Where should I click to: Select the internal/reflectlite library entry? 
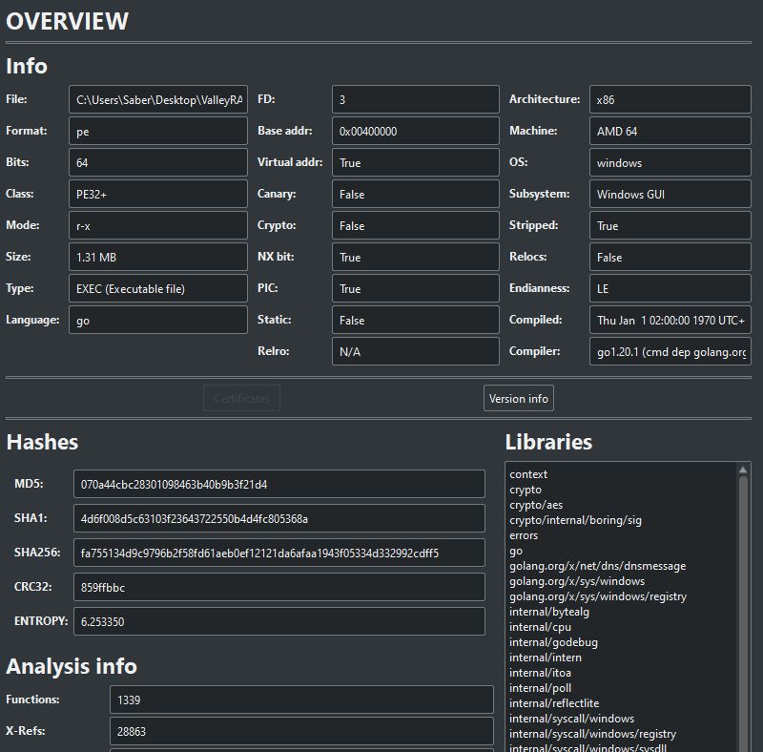point(554,702)
